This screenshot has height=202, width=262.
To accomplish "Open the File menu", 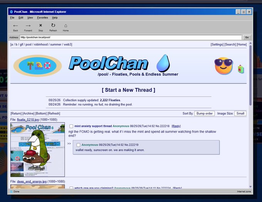I will (x=12, y=18).
